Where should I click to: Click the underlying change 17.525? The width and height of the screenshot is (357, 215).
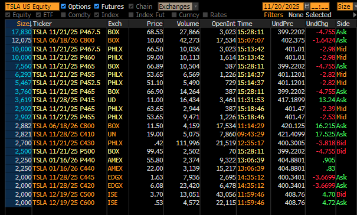[325, 134]
